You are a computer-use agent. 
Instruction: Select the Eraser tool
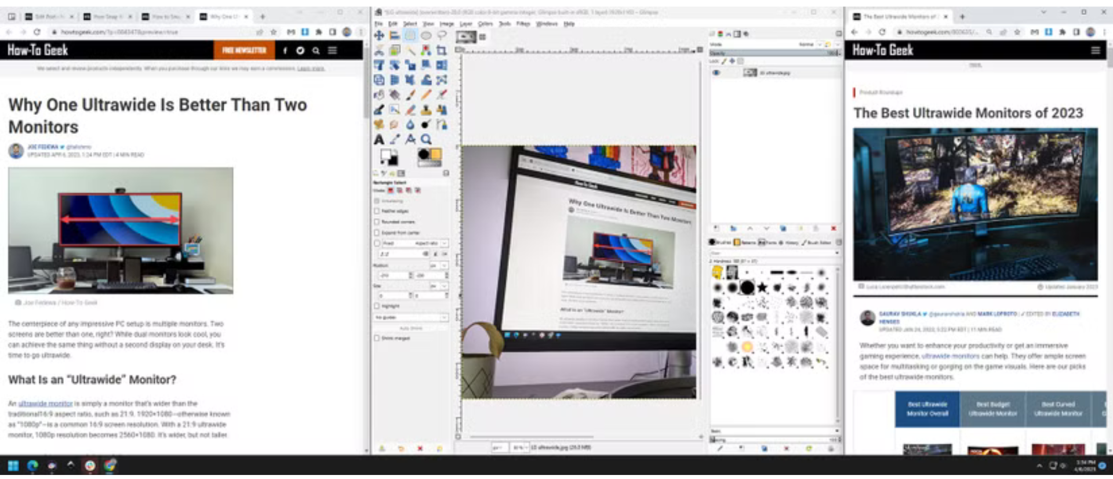(x=410, y=110)
